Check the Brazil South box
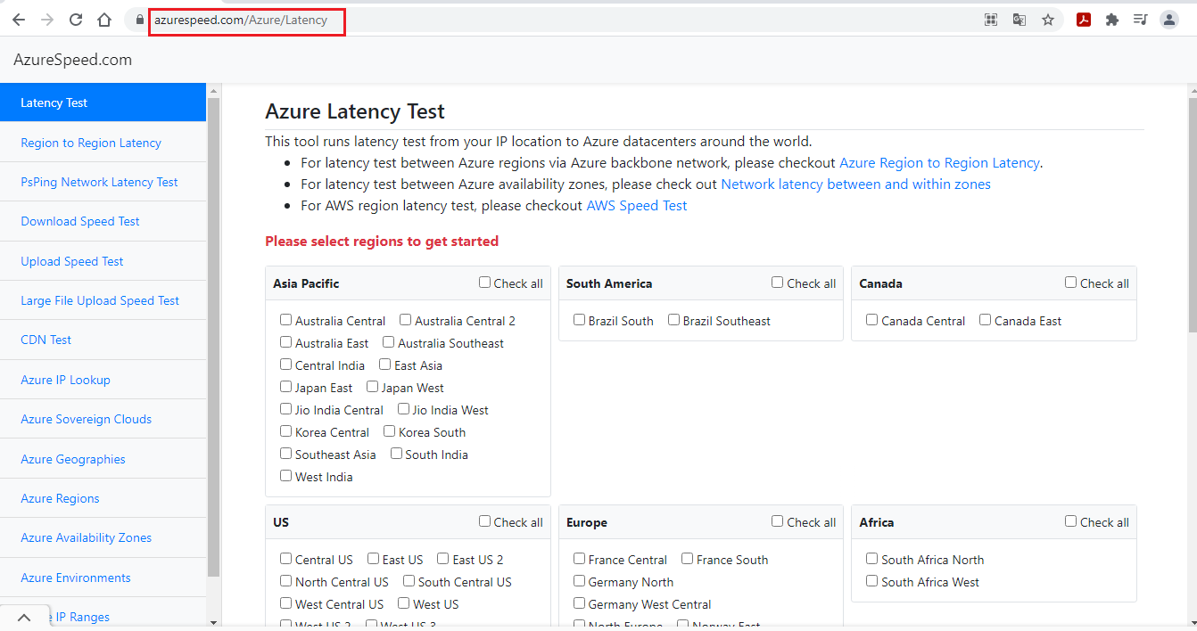Screen dimensions: 1197x631 coord(579,320)
